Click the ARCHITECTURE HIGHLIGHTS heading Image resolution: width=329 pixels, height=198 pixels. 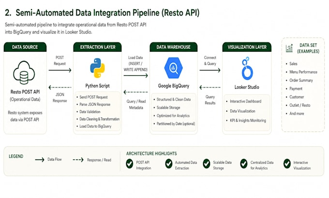[151, 154]
